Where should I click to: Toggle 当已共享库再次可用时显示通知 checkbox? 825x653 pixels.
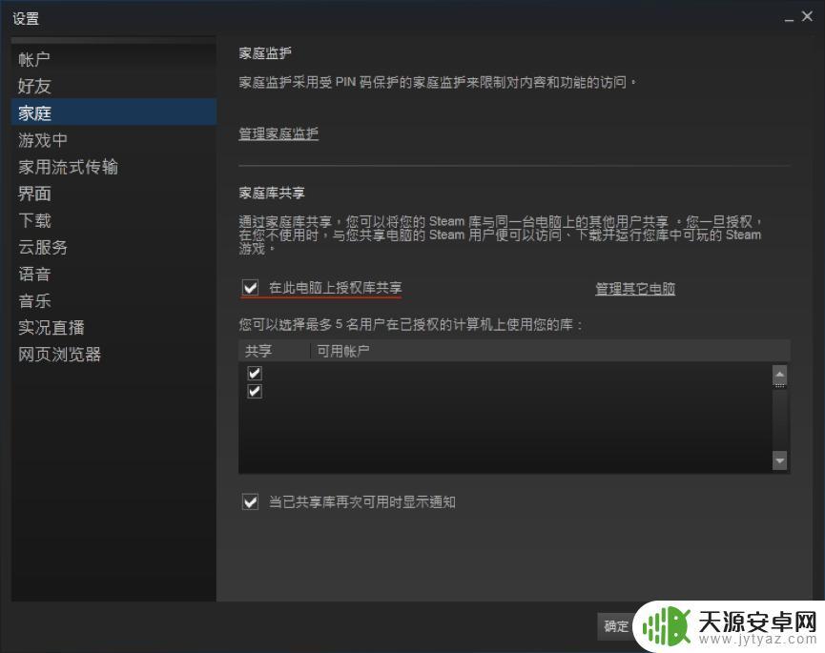[251, 502]
